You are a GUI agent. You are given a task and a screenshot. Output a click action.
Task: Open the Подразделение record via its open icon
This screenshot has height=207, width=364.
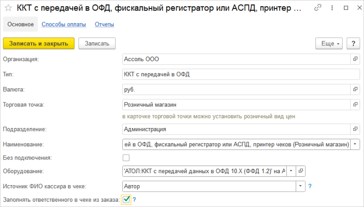pos(355,129)
